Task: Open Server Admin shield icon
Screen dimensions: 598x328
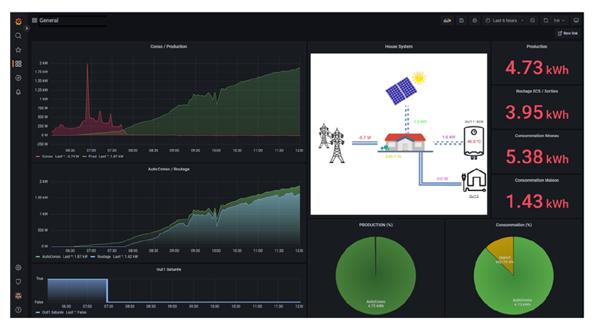Action: click(18, 281)
